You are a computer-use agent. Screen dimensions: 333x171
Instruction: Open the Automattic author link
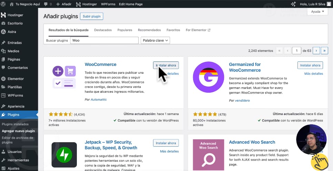(x=99, y=100)
